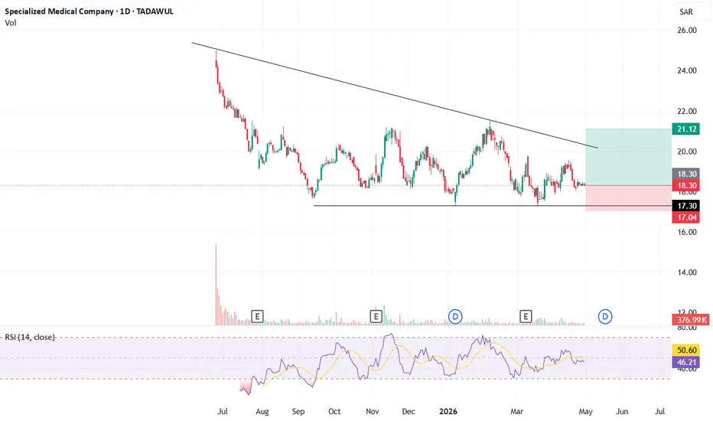Click the red 17.04 stop price label
This screenshot has width=713, height=421.
click(687, 217)
